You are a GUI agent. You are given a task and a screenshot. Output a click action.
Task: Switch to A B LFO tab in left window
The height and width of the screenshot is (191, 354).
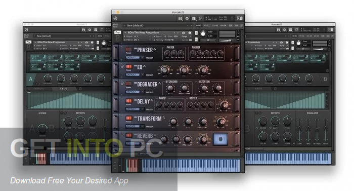tap(64, 89)
